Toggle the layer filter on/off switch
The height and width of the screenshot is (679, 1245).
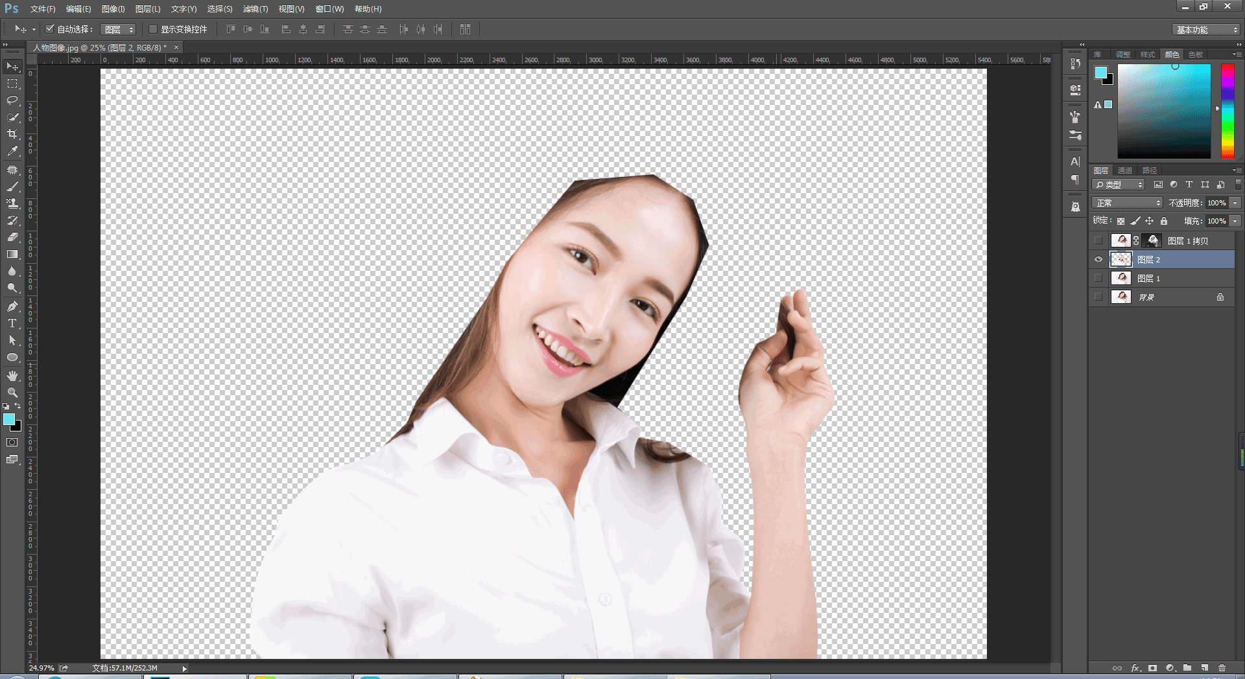tap(1238, 185)
